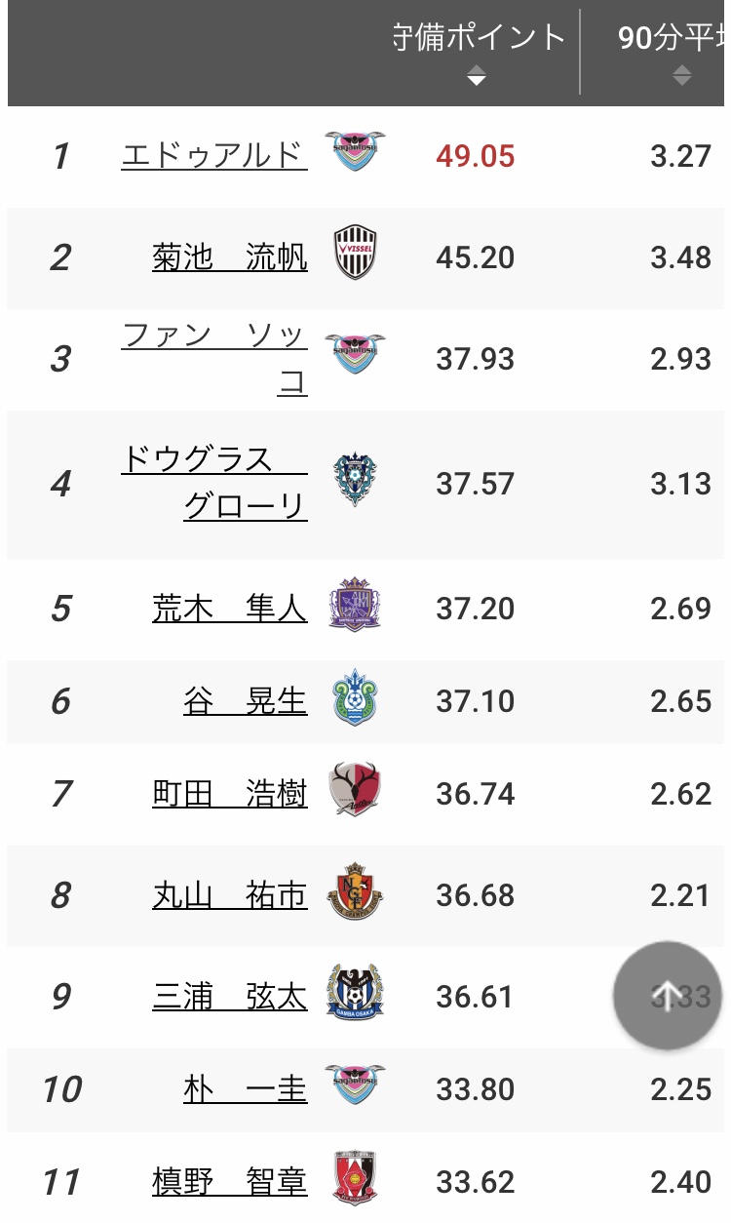Tap the Sagan Tosu crest beside 朴 一圭
731x1223 pixels.
point(355,1085)
